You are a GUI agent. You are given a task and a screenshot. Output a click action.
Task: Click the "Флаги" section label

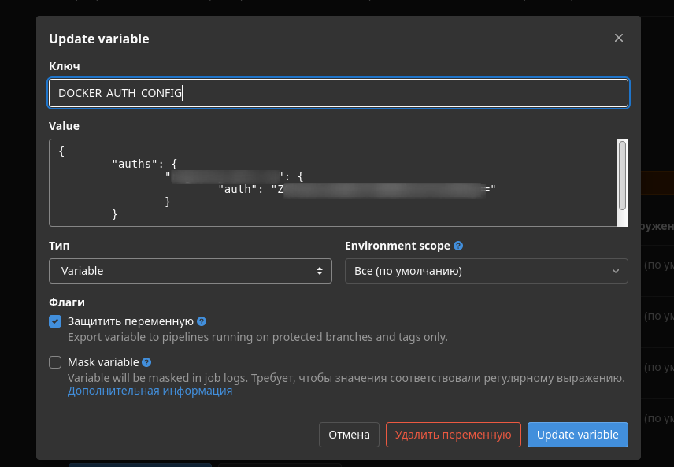[67, 302]
